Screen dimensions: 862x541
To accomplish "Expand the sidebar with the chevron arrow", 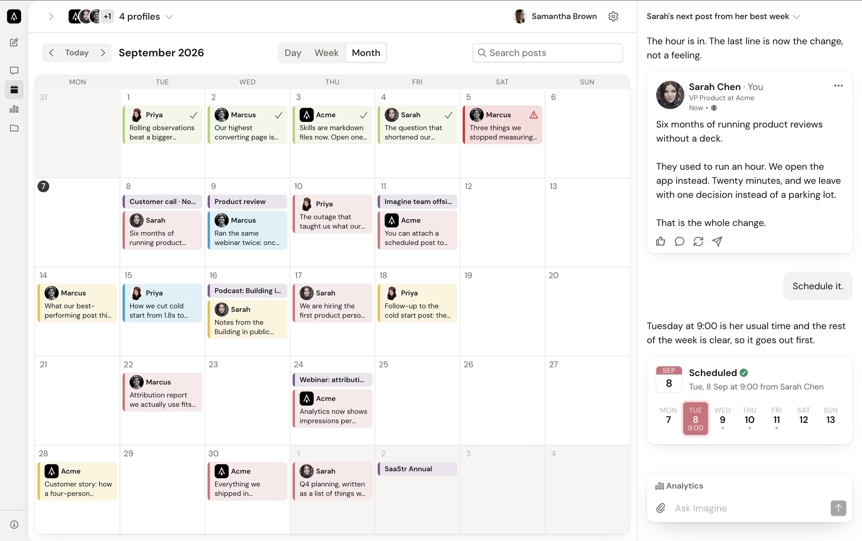I will (51, 17).
